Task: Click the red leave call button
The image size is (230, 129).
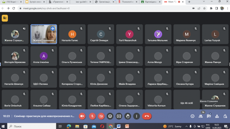Action: click(x=147, y=116)
